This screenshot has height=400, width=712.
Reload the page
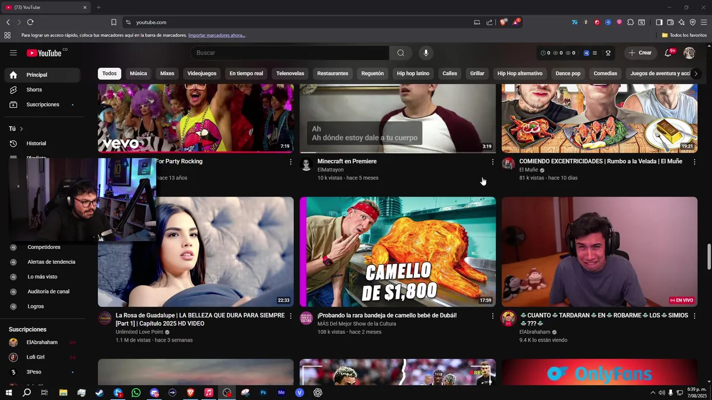point(30,22)
